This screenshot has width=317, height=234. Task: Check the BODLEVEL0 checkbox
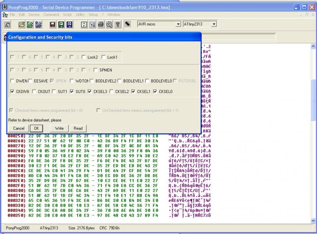point(147,81)
